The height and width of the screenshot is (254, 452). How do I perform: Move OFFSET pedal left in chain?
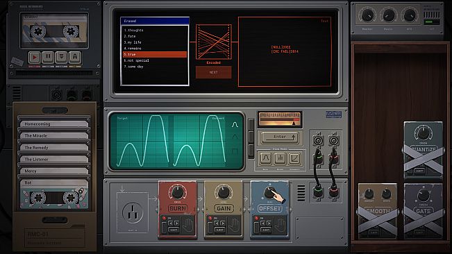pos(263,223)
